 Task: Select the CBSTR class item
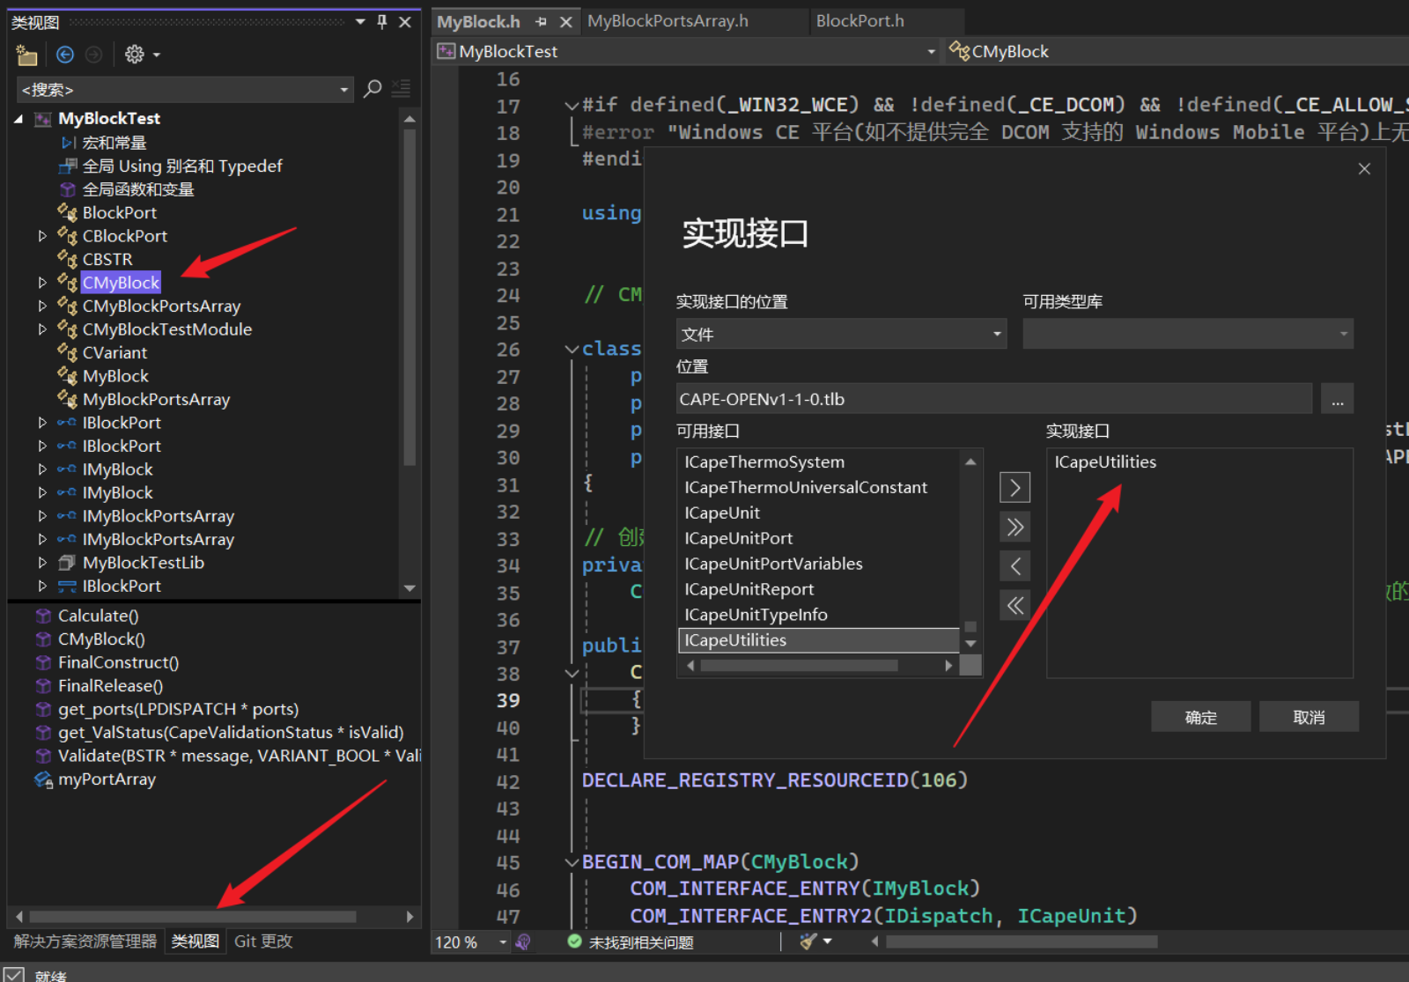(107, 259)
